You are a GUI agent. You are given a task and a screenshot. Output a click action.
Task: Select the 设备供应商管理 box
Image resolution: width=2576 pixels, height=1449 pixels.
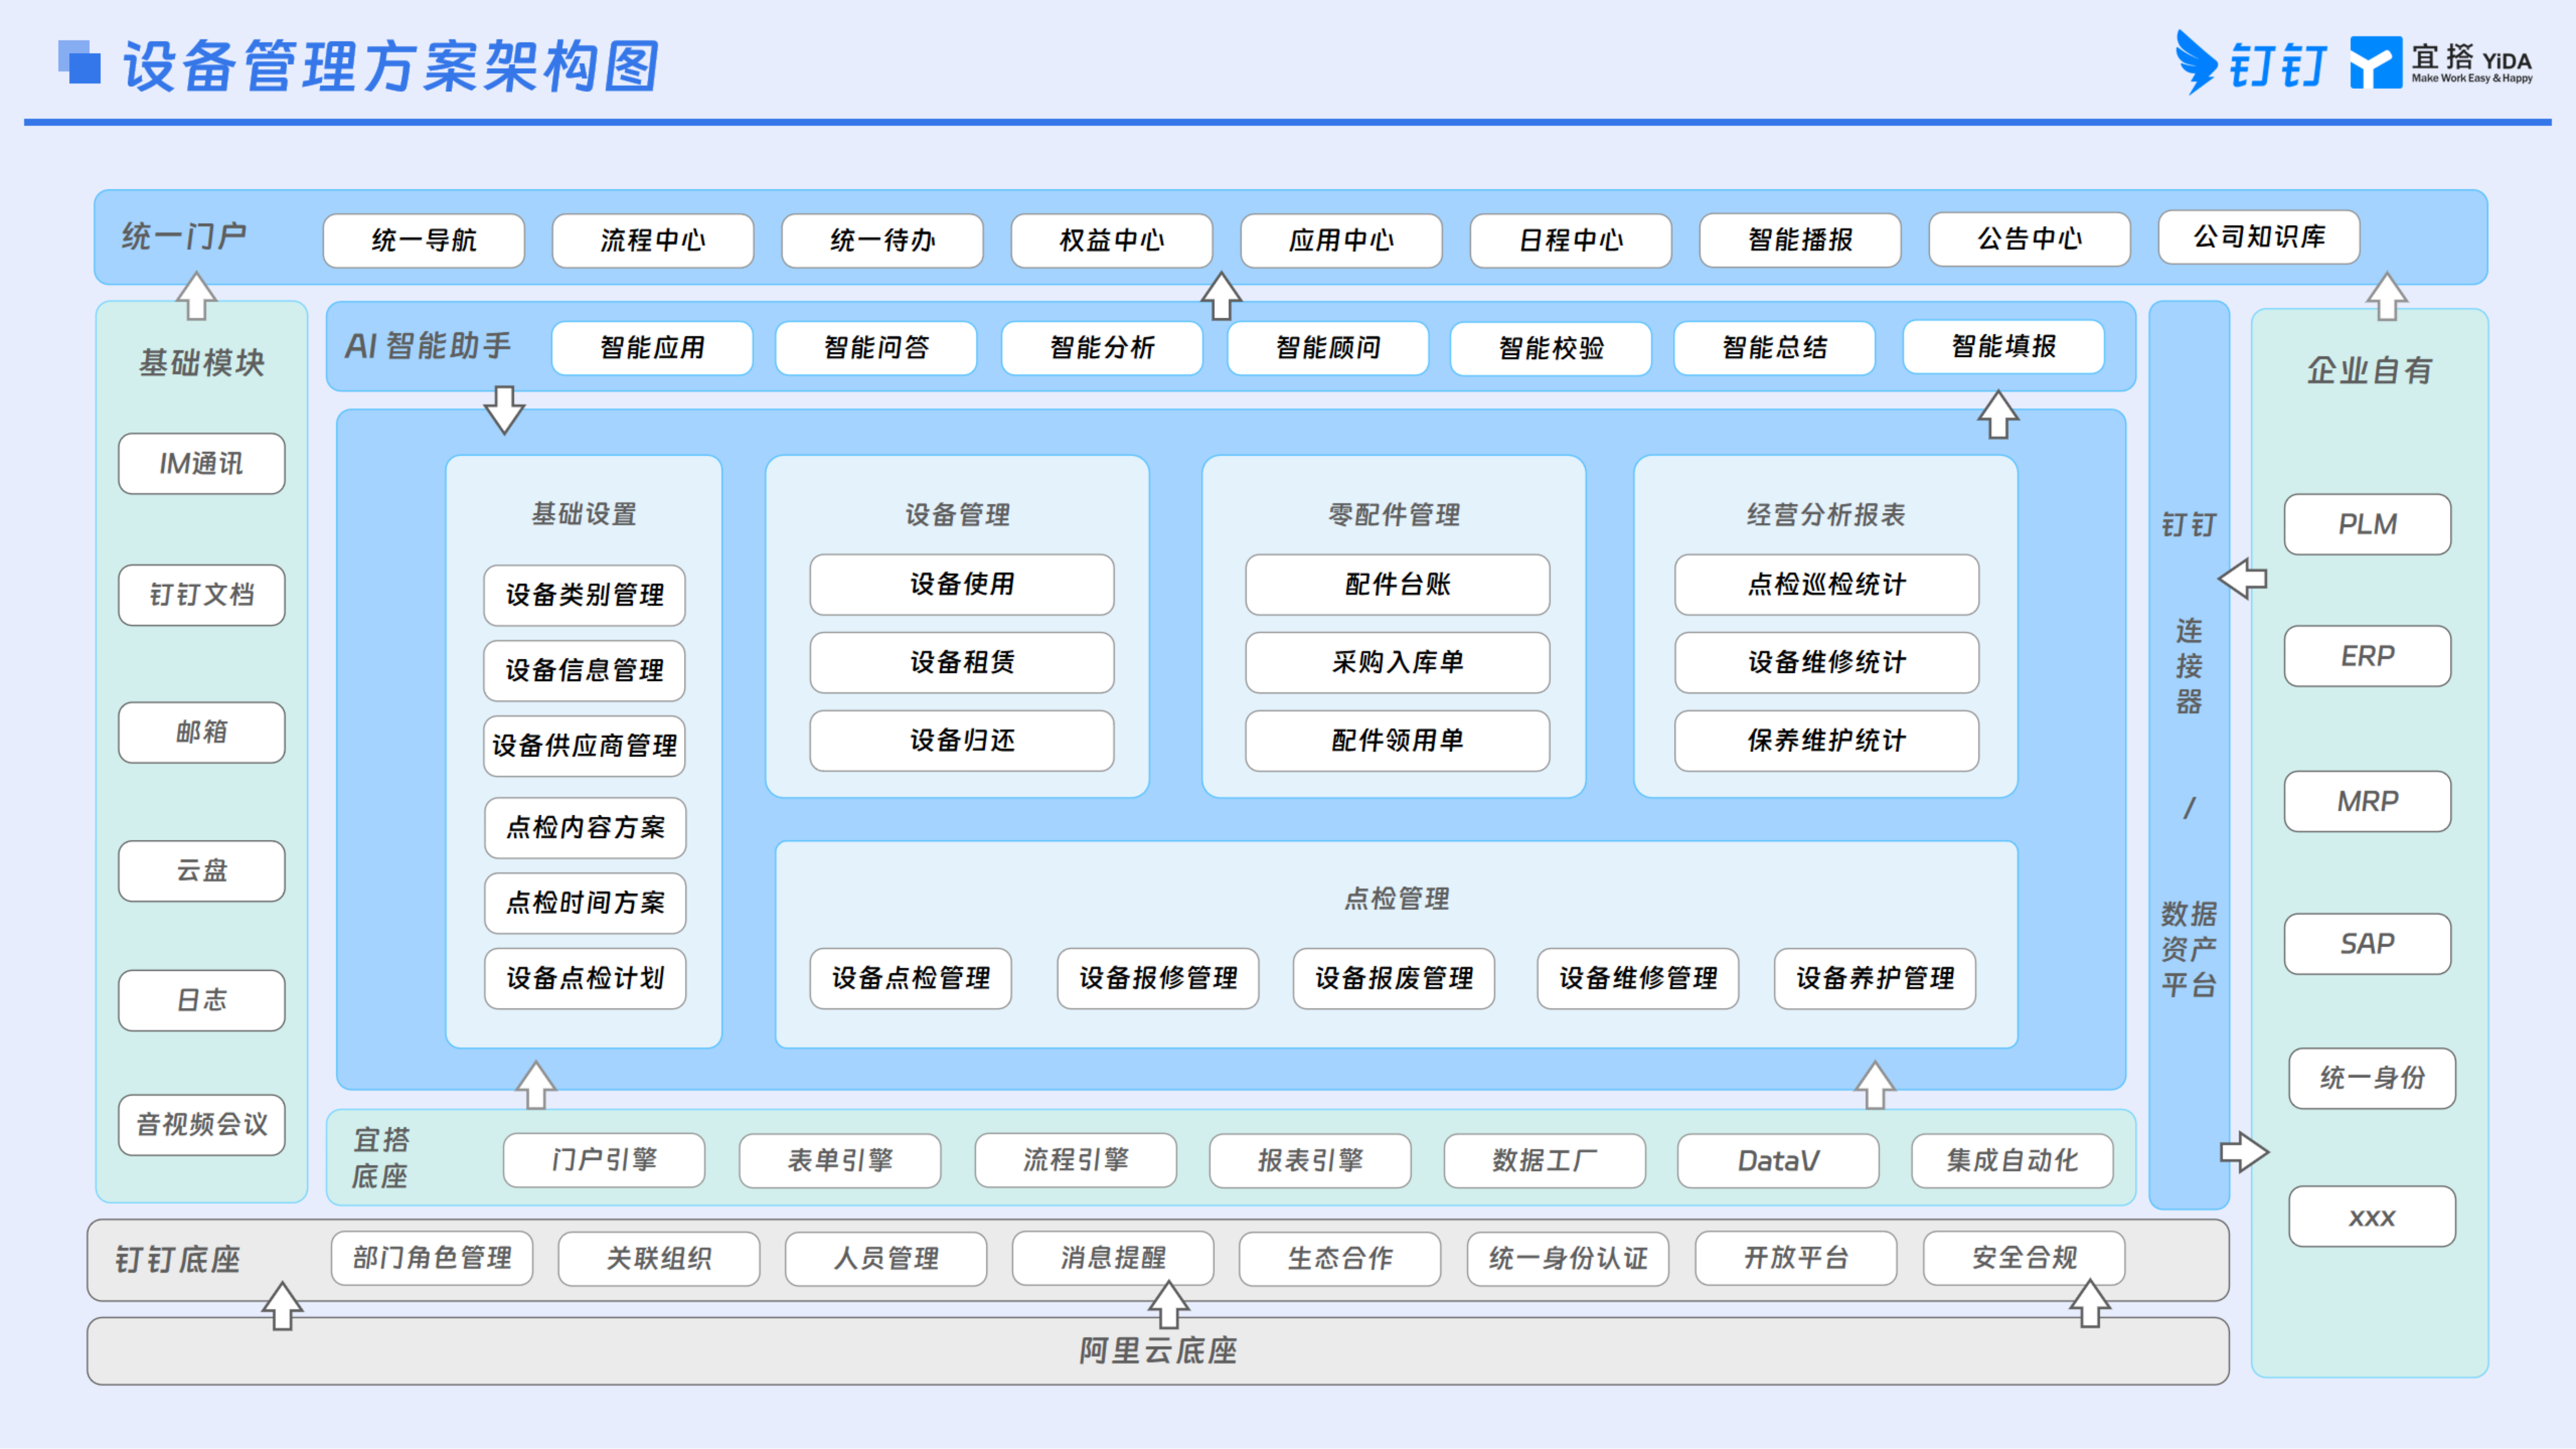tap(585, 746)
